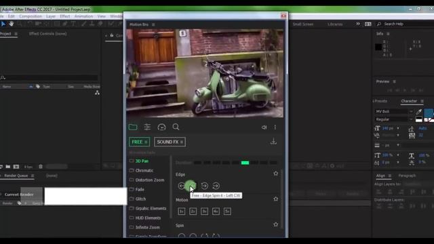The height and width of the screenshot is (244, 434).
Task: Open the Layer menu
Action: pyautogui.click(x=51, y=16)
